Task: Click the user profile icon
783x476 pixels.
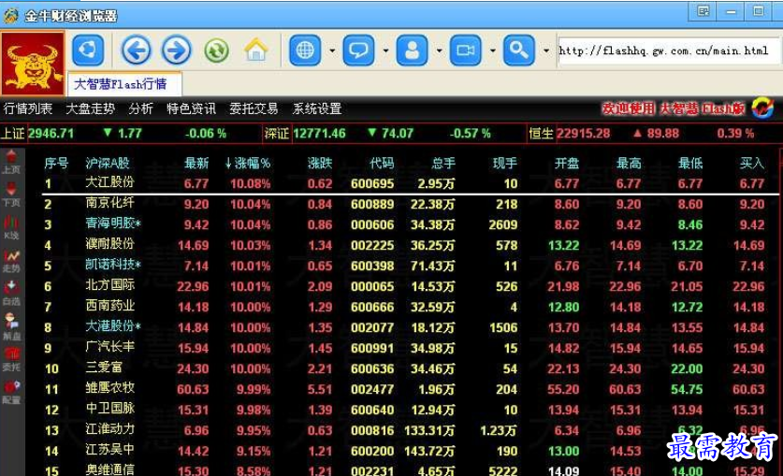Action: [412, 50]
